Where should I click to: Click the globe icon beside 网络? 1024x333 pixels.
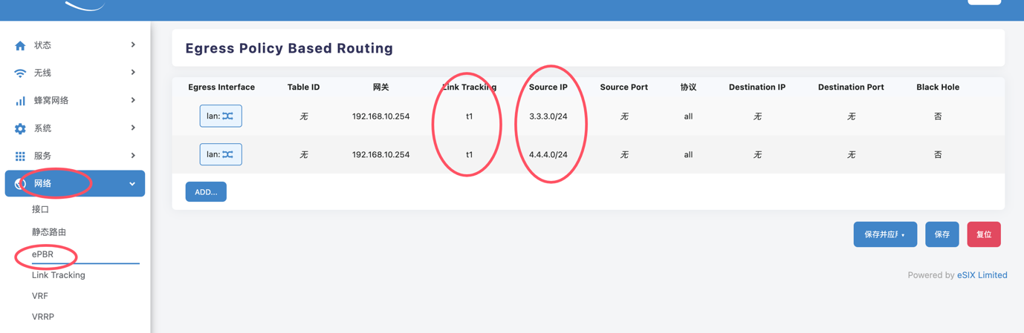pyautogui.click(x=20, y=184)
